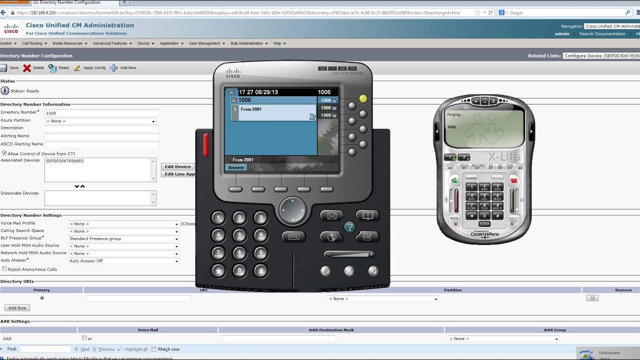Click the Settings checkmark button on Cisco phone
The height and width of the screenshot is (360, 640).
367,236
